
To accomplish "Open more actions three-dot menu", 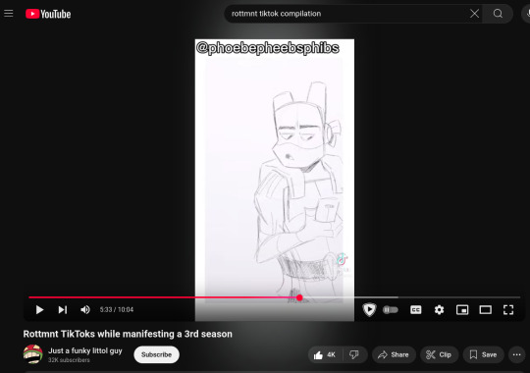I will 517,354.
